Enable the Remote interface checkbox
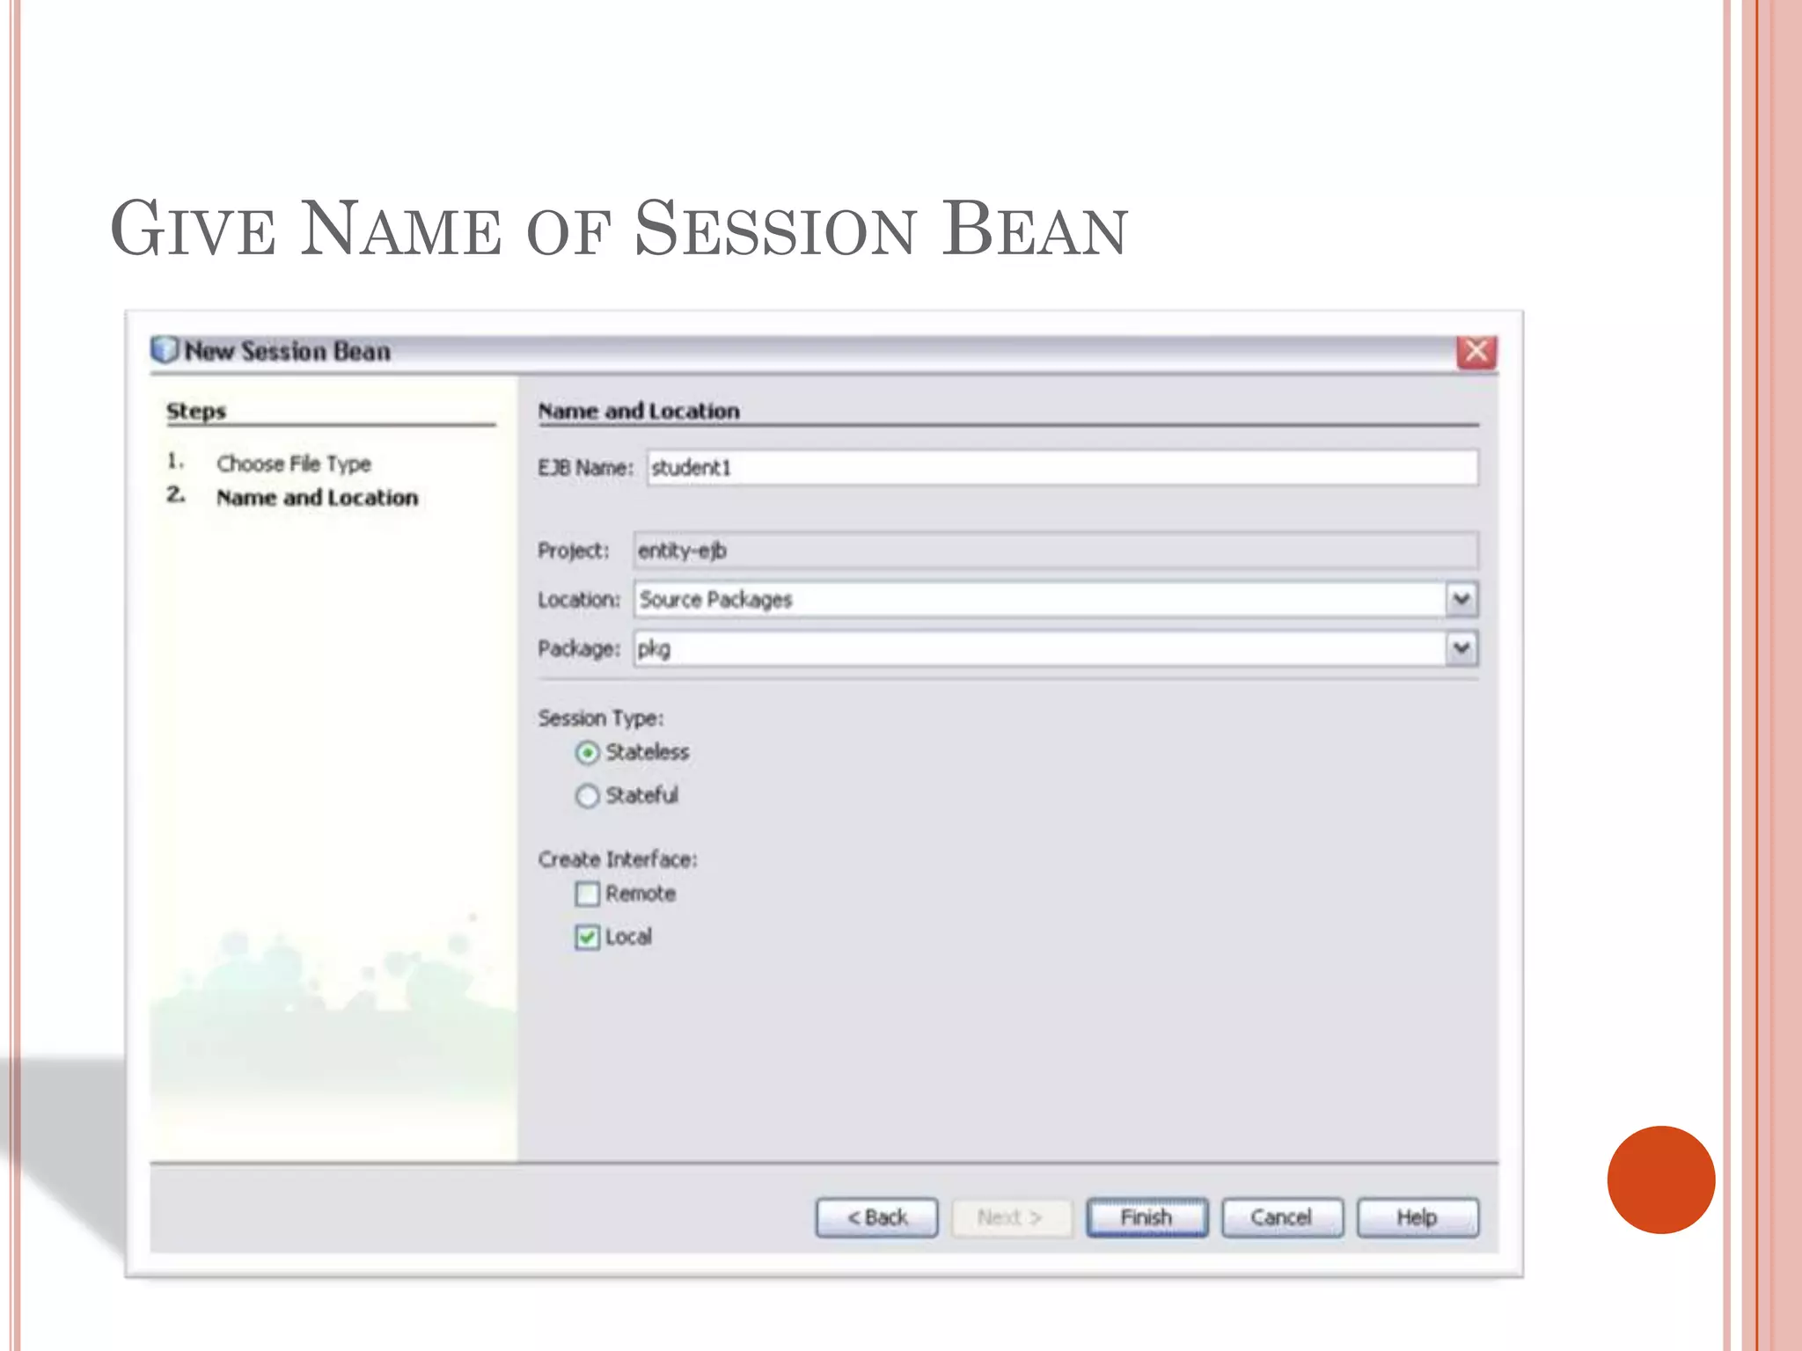This screenshot has height=1351, width=1802. (x=587, y=895)
